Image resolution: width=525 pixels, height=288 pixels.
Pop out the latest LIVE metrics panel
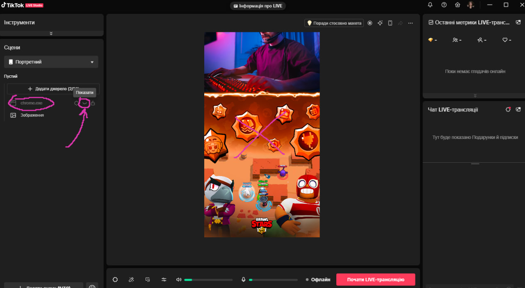coord(518,23)
